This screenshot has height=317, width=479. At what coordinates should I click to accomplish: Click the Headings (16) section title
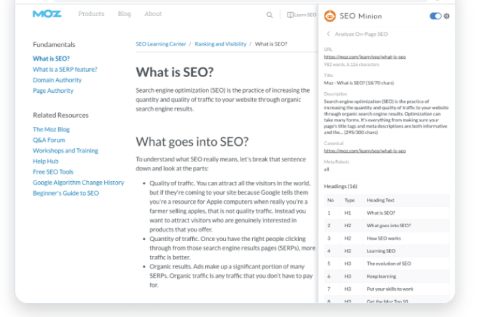coord(341,186)
